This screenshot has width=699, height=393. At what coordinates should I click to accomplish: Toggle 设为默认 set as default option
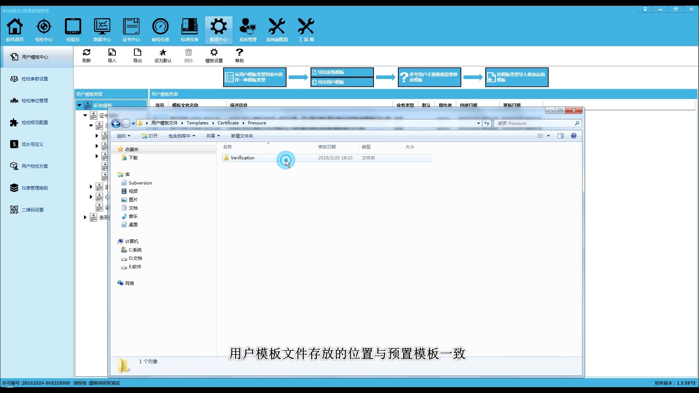pyautogui.click(x=163, y=55)
